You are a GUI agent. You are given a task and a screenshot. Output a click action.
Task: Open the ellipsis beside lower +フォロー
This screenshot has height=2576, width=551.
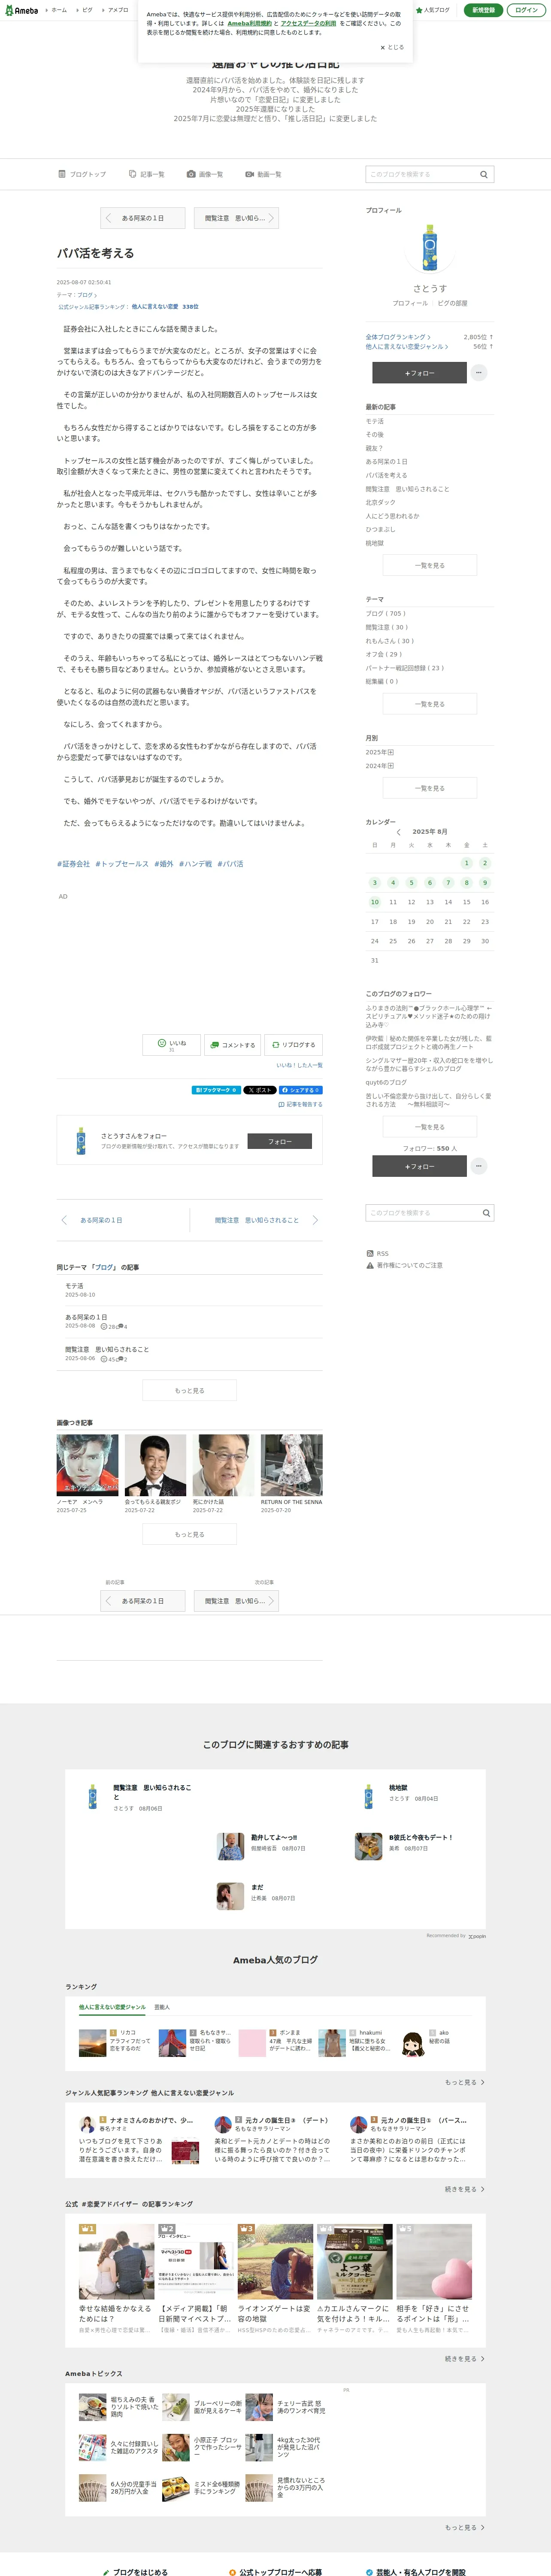[479, 1167]
